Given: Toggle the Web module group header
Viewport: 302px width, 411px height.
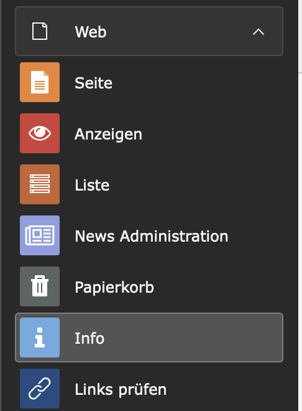Looking at the screenshot, I should 149,31.
